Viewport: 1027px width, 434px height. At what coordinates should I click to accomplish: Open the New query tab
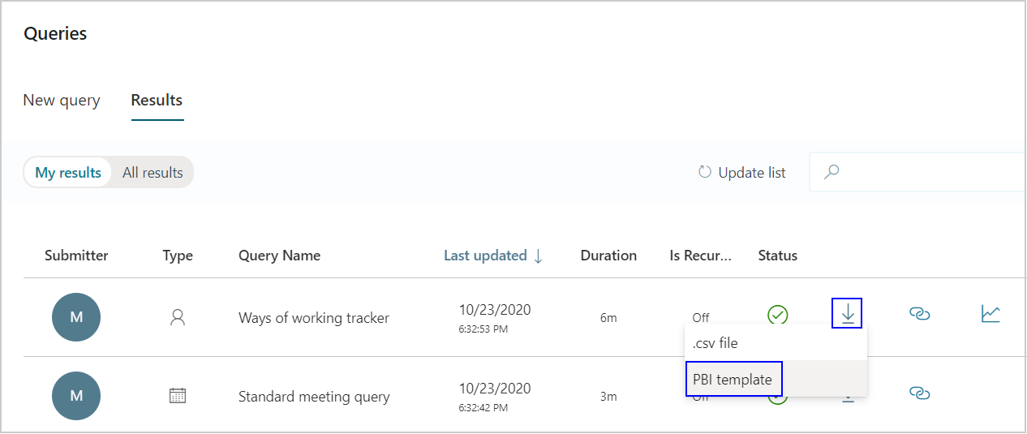(62, 101)
